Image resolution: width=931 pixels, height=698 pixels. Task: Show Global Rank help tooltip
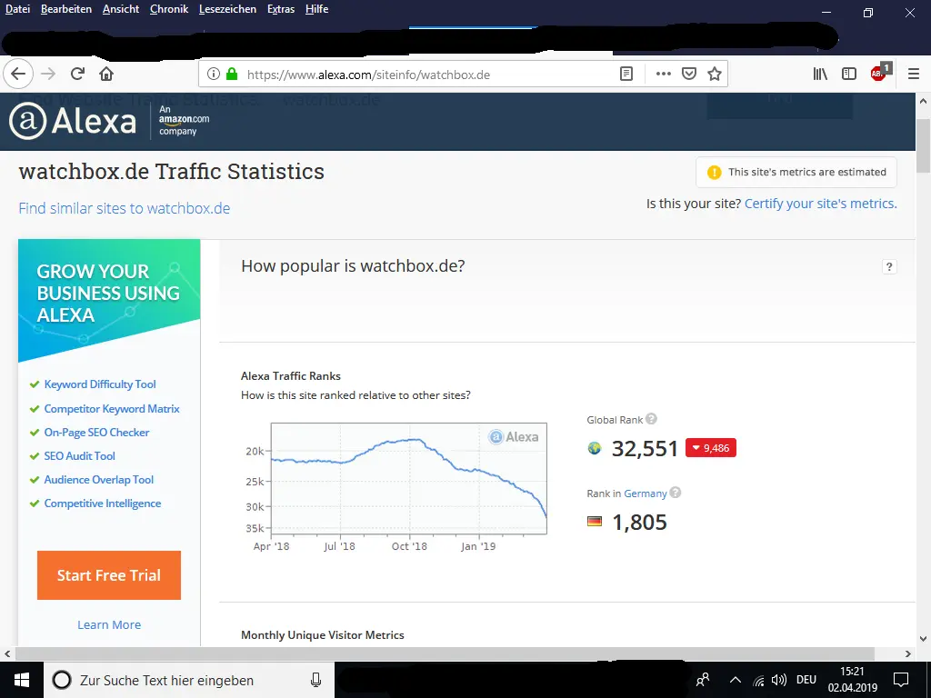pyautogui.click(x=651, y=419)
